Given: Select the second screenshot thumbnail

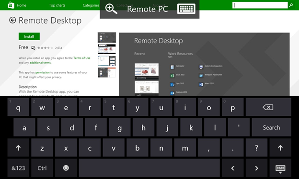Looking at the screenshot, I should pos(107,49).
